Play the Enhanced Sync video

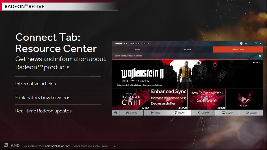pos(168,99)
